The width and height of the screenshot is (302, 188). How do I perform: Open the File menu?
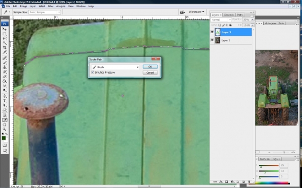point(8,6)
